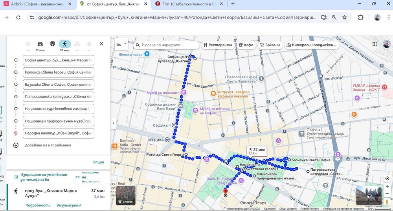Select the driving travel mode icon
This screenshot has height=211, width=393.
[x=40, y=44]
